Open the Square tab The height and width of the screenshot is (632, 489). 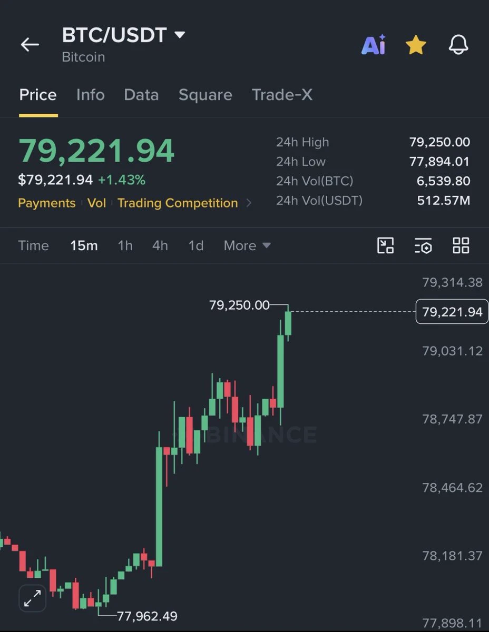[205, 95]
